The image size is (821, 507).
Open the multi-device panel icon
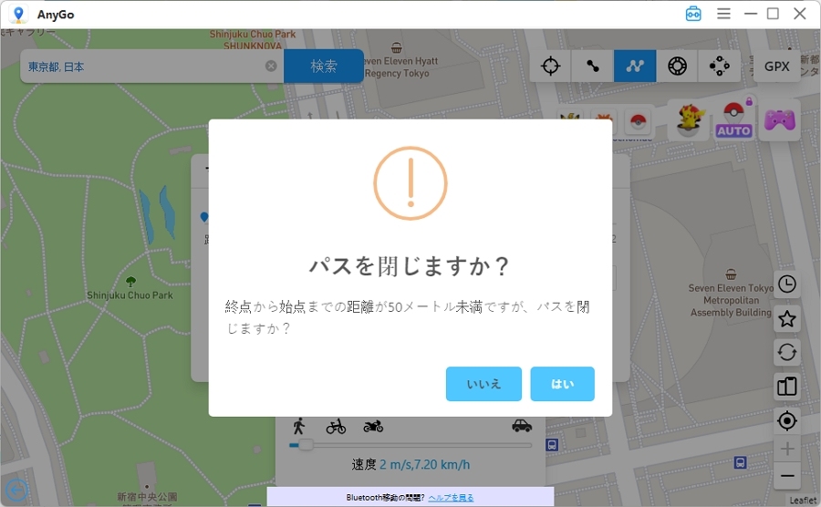(786, 387)
